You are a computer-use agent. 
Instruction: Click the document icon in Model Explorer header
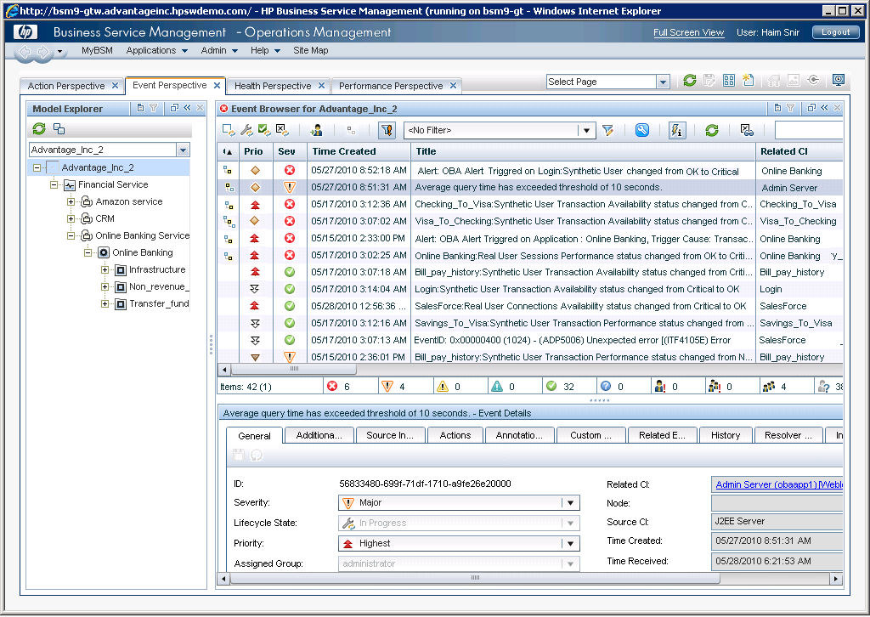140,108
